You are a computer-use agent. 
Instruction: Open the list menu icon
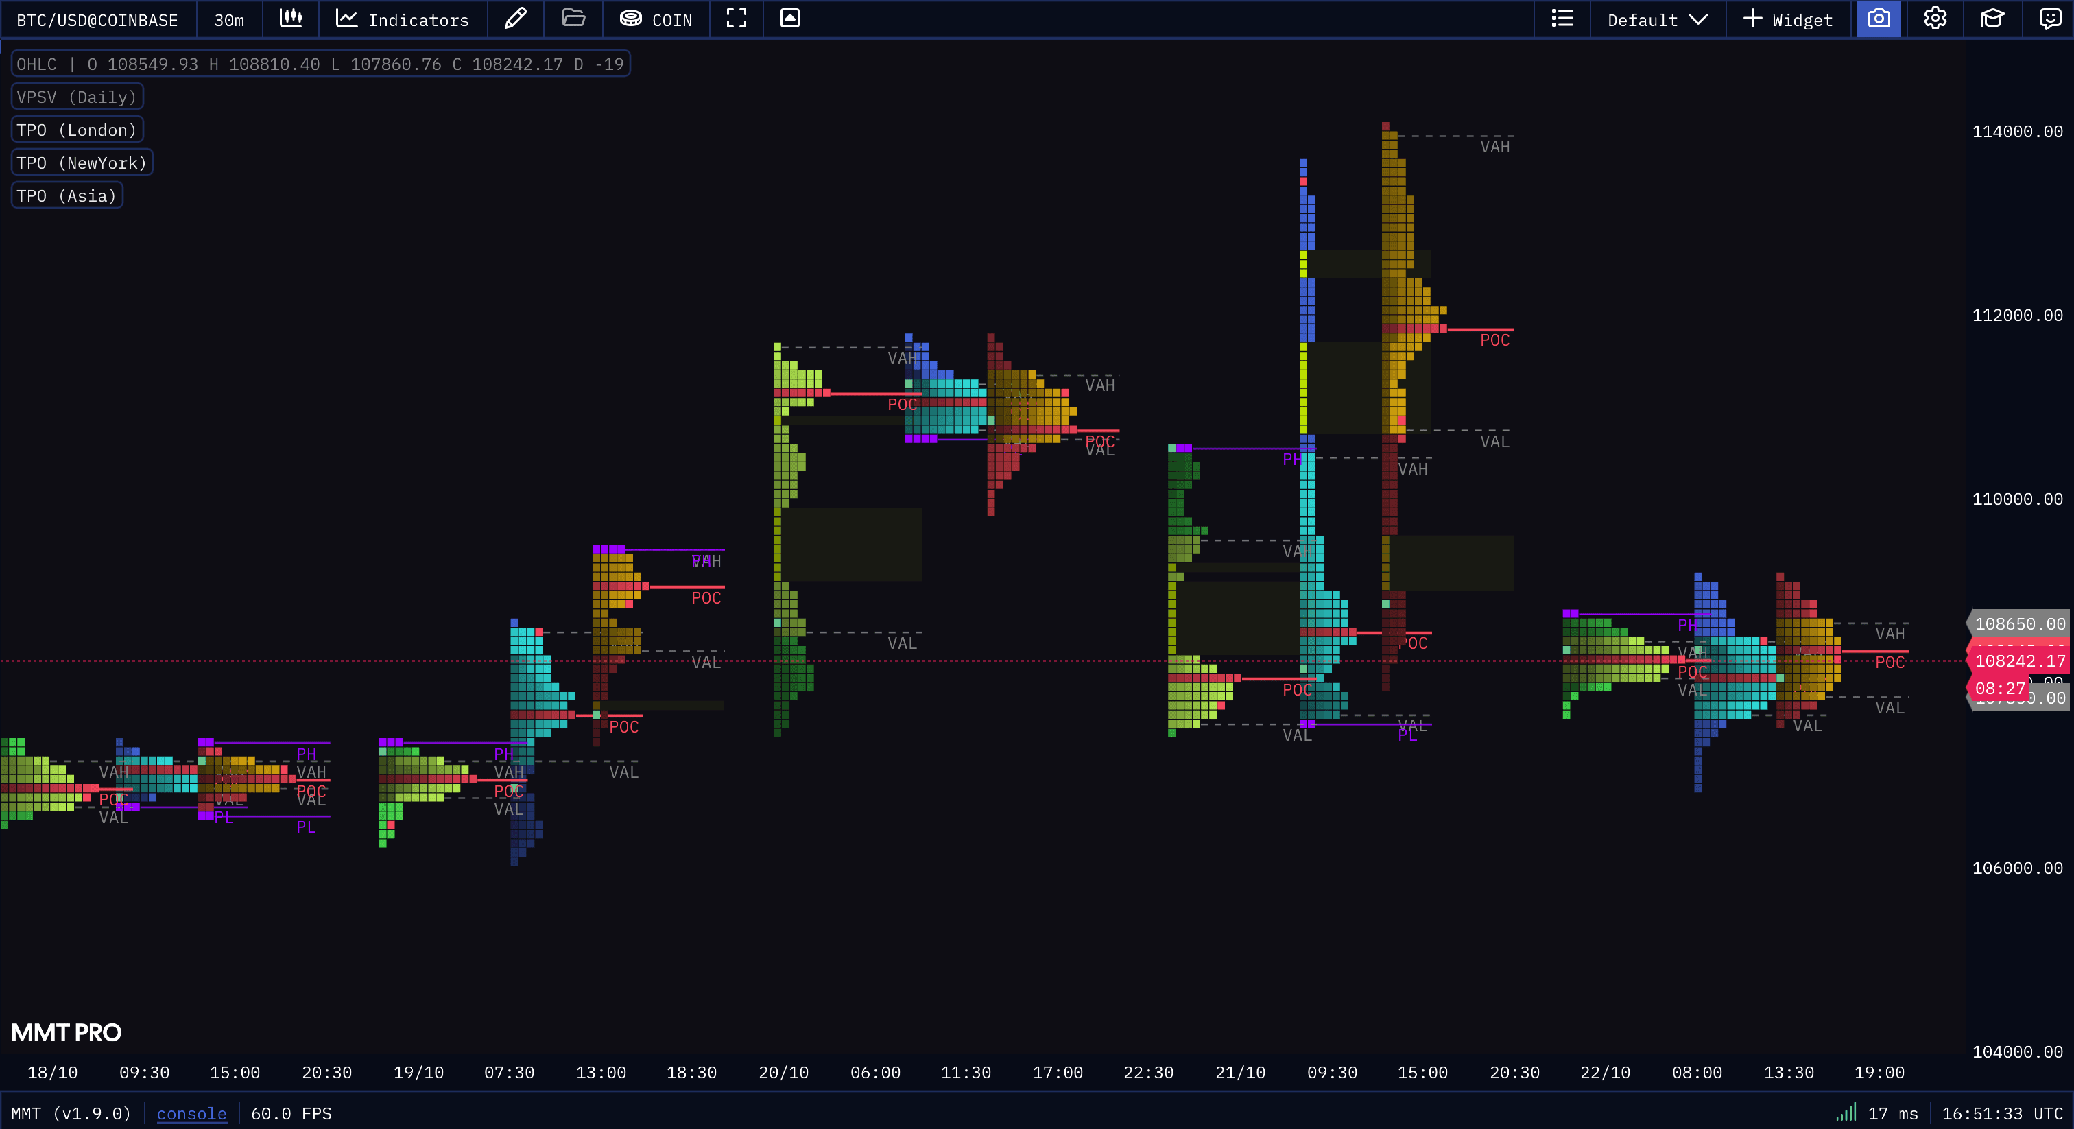(x=1562, y=19)
